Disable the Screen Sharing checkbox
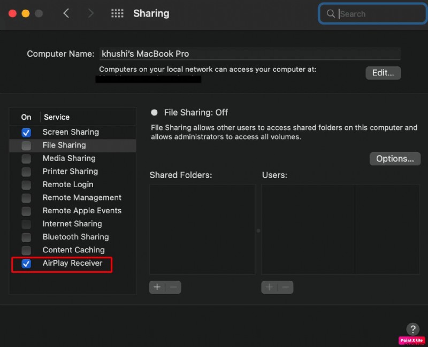 coord(26,132)
